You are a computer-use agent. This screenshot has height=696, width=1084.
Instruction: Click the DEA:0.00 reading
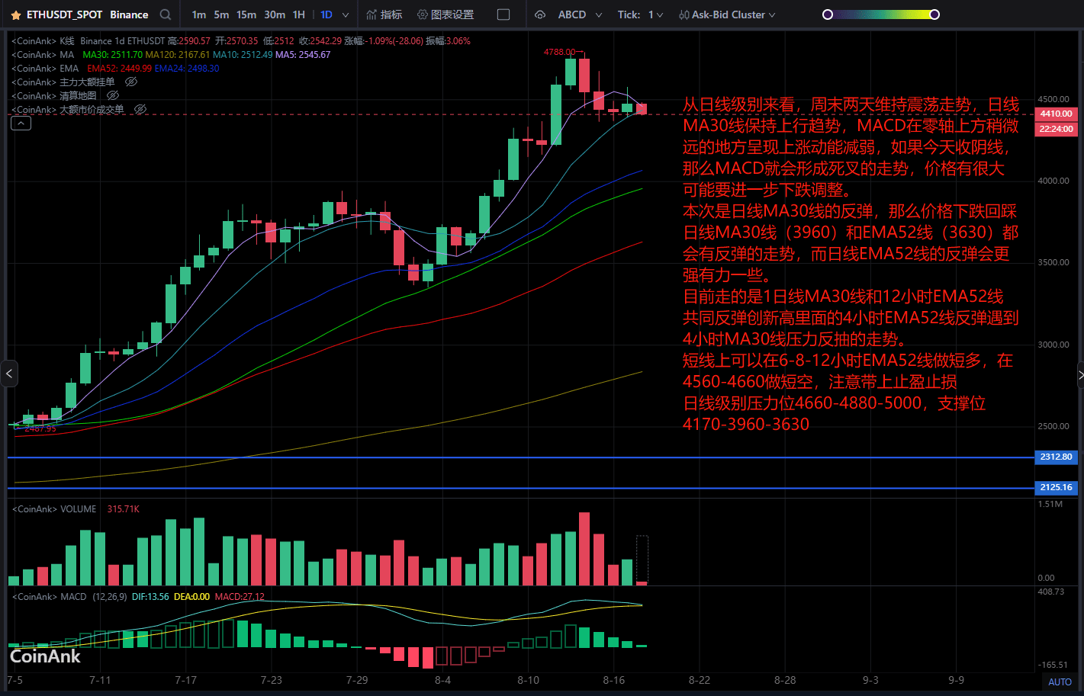pyautogui.click(x=192, y=597)
